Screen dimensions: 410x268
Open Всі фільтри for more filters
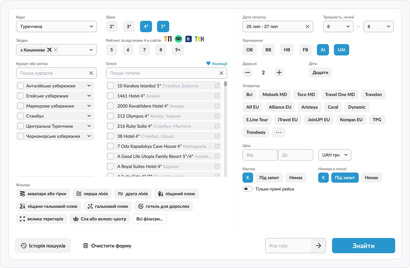(149, 219)
